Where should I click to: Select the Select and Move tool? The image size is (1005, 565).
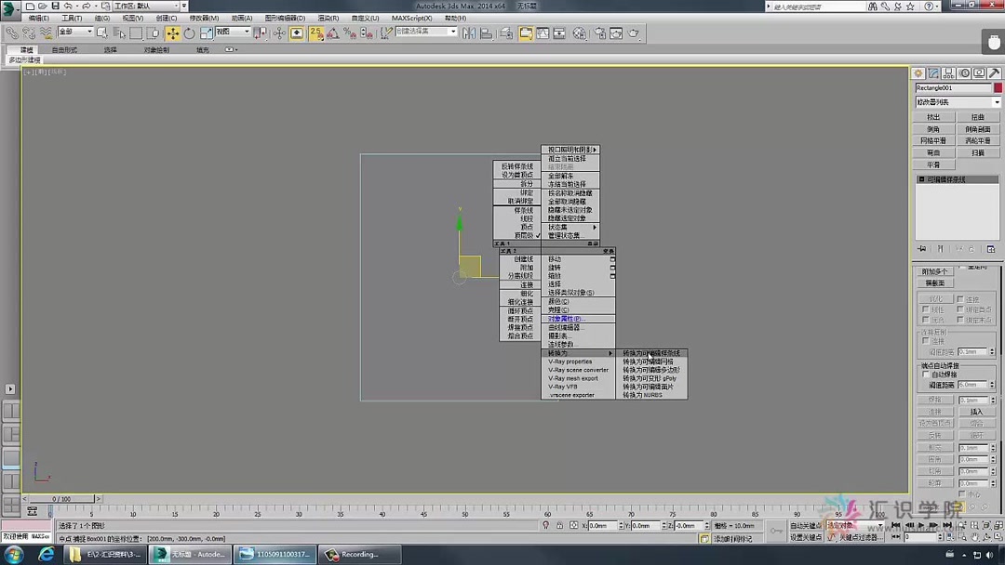(x=173, y=33)
